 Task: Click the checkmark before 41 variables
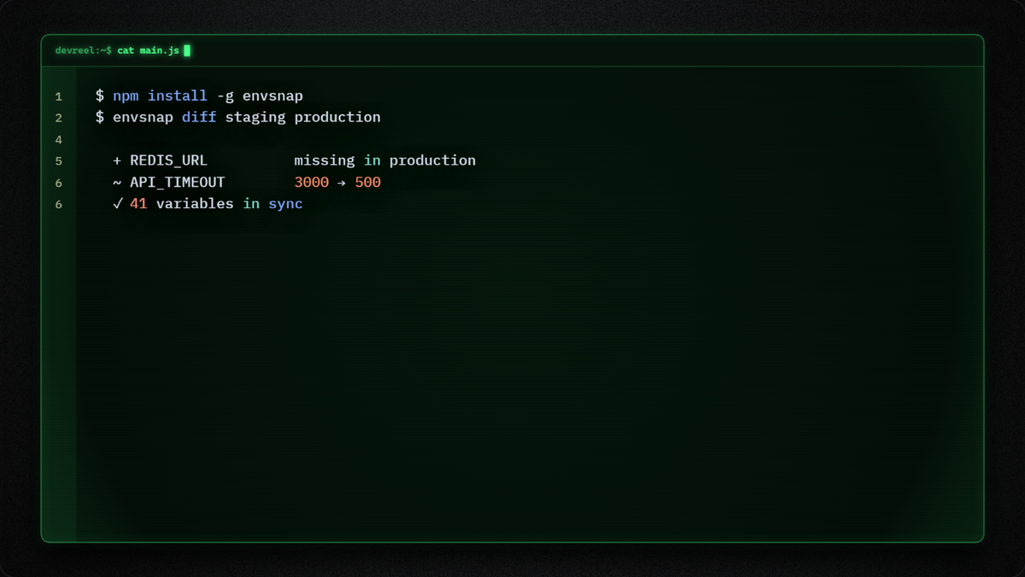coord(117,203)
